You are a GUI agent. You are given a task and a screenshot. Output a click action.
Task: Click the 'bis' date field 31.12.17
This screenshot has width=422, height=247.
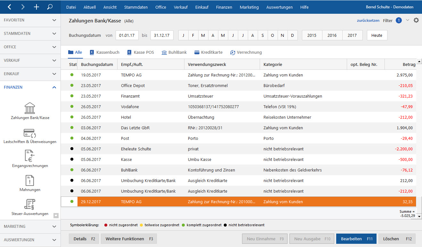click(162, 35)
